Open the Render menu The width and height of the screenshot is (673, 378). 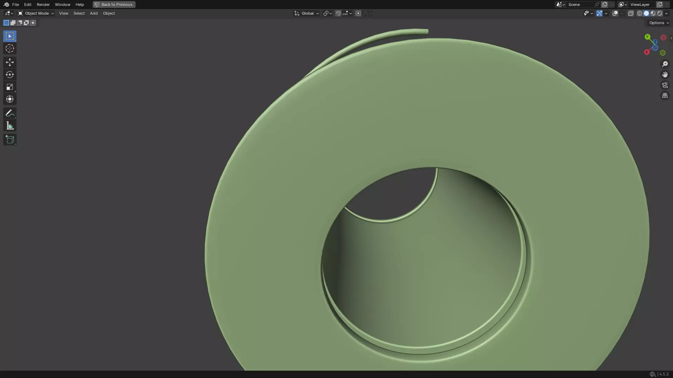click(43, 5)
